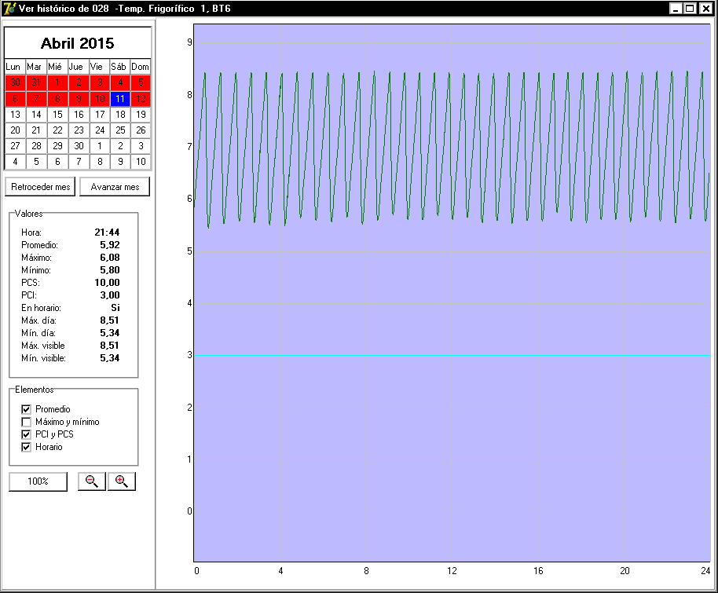The height and width of the screenshot is (593, 718).
Task: Select calendar day 27
Action: click(x=15, y=145)
